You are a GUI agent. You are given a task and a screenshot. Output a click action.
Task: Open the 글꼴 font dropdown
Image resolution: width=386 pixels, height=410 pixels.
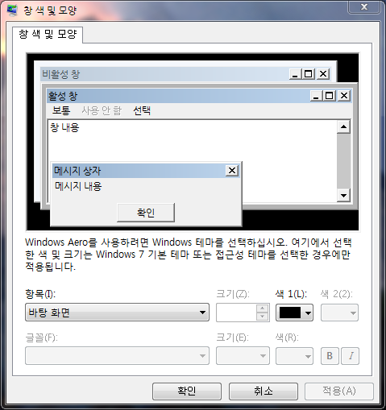[117, 356]
